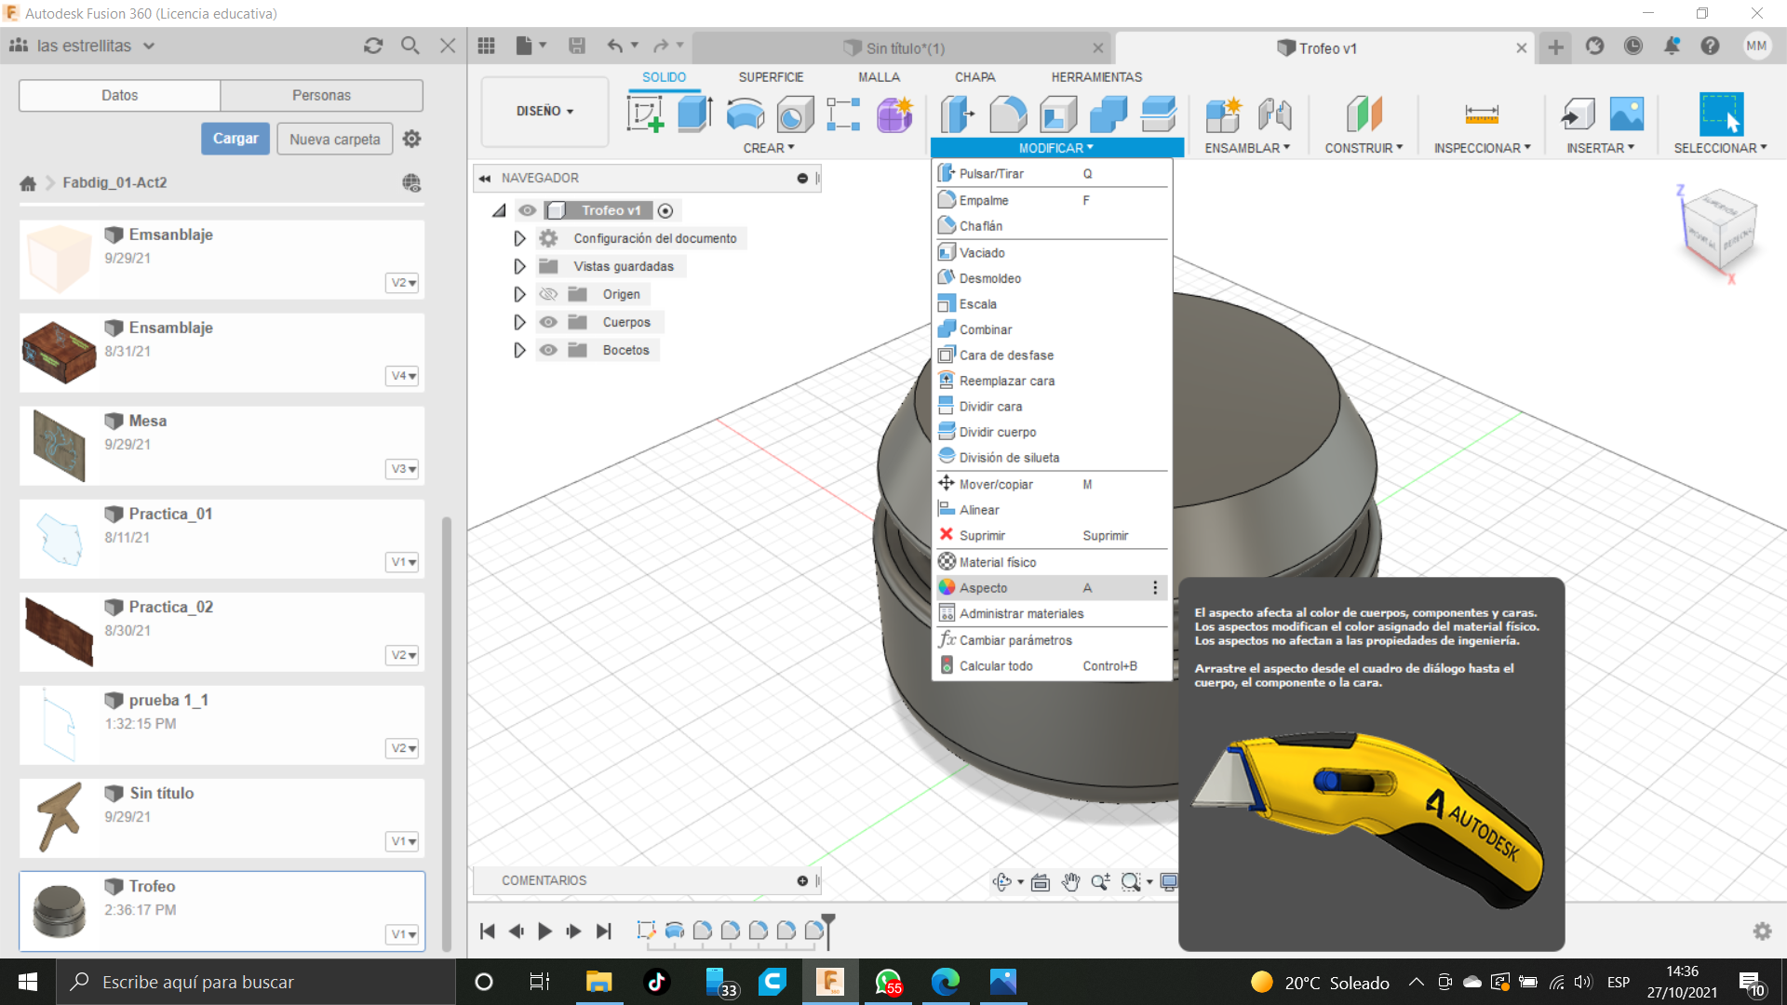Select the Extrude tool icon

(x=694, y=114)
